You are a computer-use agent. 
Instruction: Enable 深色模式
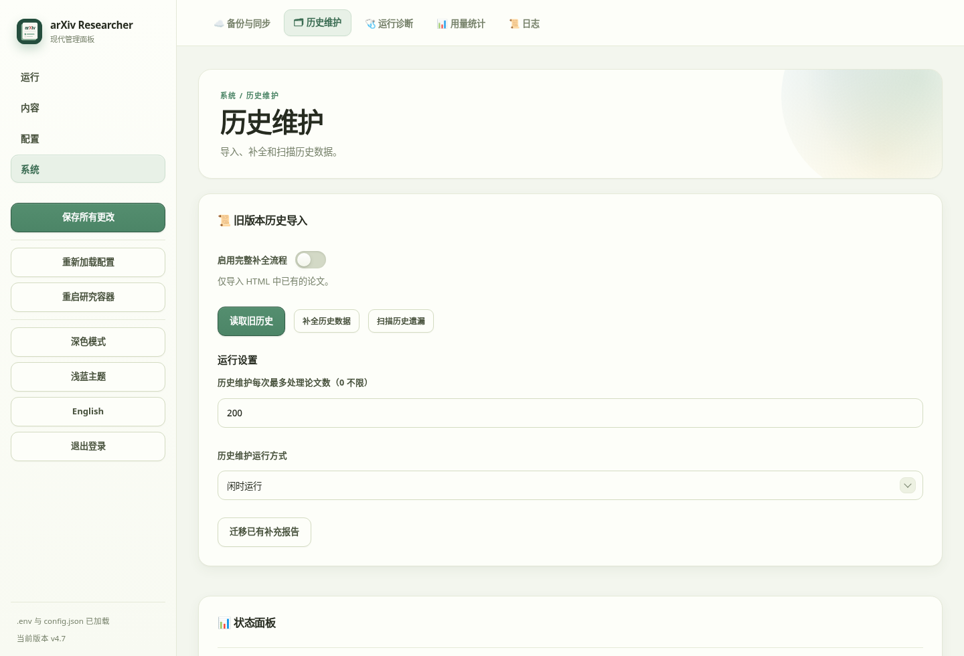pos(88,342)
